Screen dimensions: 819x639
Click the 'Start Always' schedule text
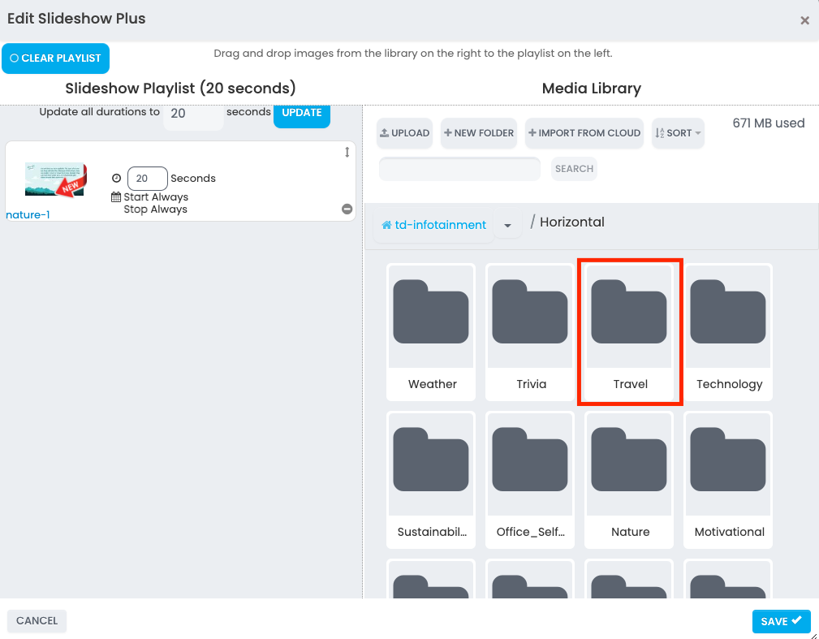pos(156,197)
